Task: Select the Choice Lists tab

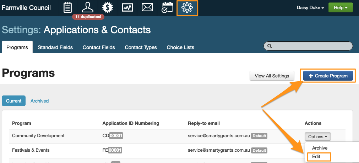Action: point(180,47)
